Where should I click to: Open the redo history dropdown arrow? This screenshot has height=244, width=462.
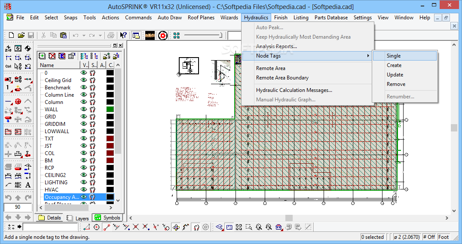pos(100,36)
